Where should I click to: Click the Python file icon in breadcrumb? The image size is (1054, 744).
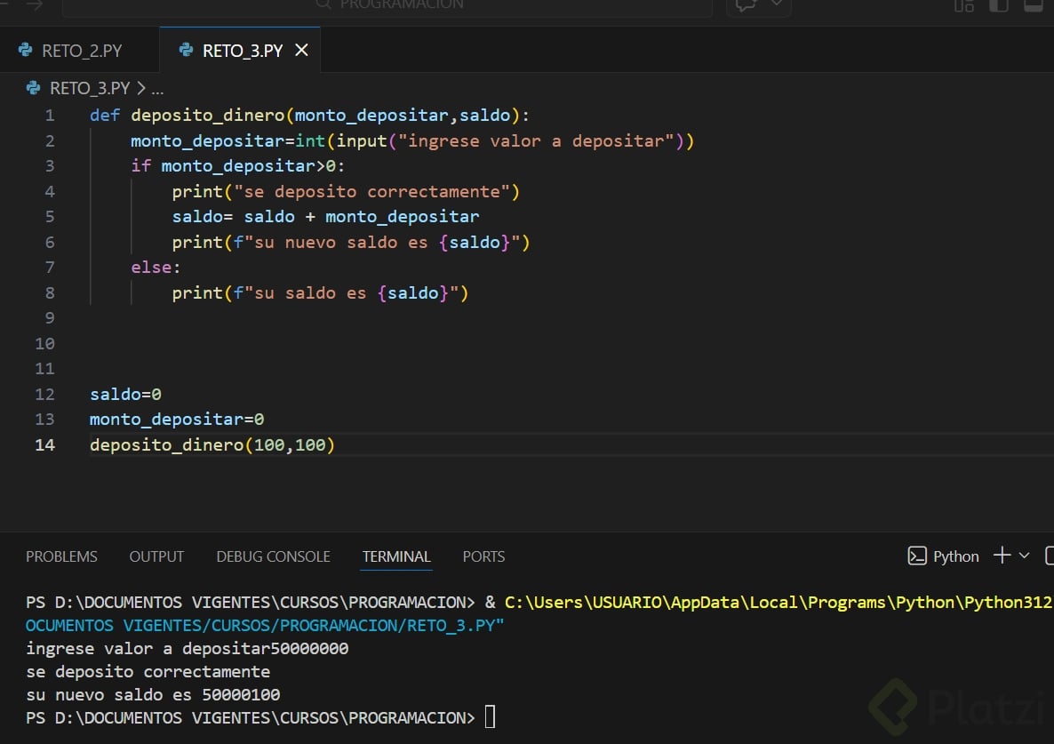34,88
